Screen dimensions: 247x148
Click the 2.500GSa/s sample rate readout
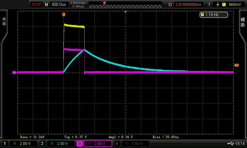tap(78, 3)
